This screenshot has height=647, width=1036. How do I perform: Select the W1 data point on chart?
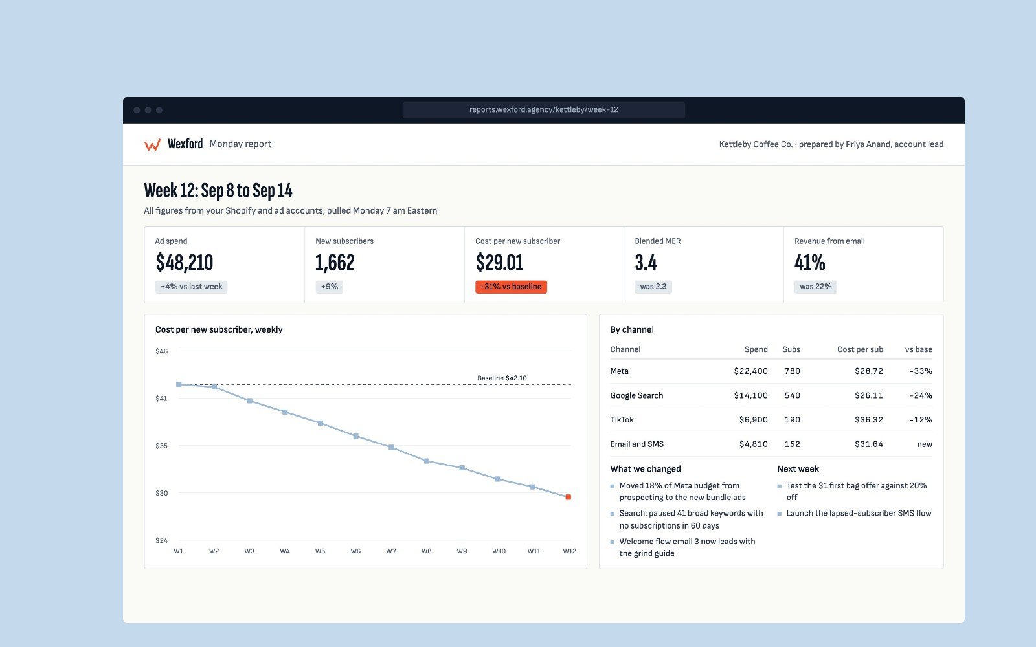pyautogui.click(x=179, y=384)
